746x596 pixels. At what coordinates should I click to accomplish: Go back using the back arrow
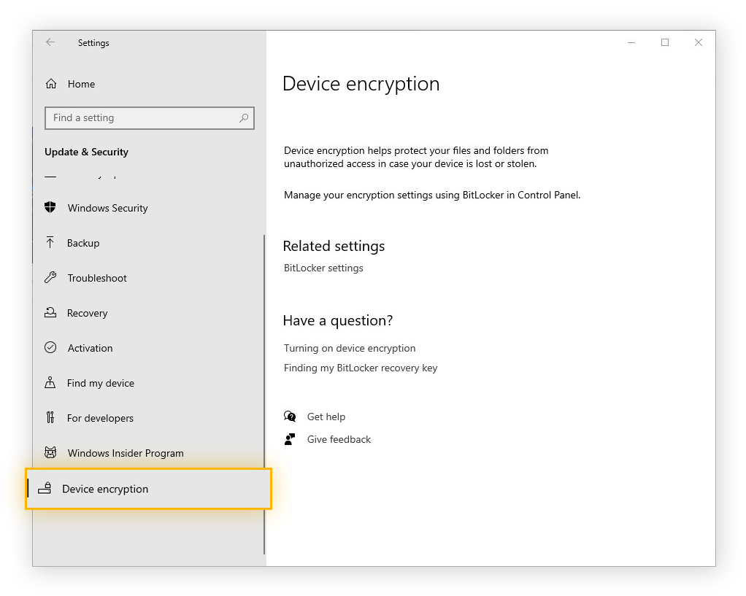(50, 42)
